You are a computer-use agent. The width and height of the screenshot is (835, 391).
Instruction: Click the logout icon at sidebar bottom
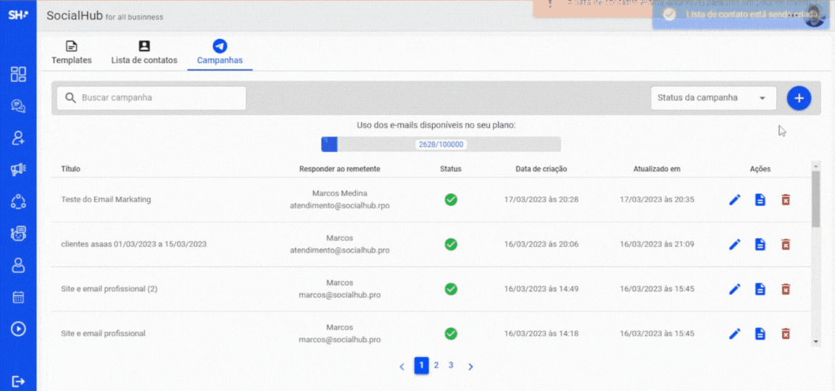point(18,381)
